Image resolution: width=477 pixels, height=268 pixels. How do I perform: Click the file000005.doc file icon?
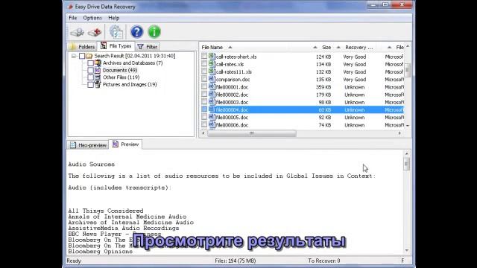[x=212, y=117]
